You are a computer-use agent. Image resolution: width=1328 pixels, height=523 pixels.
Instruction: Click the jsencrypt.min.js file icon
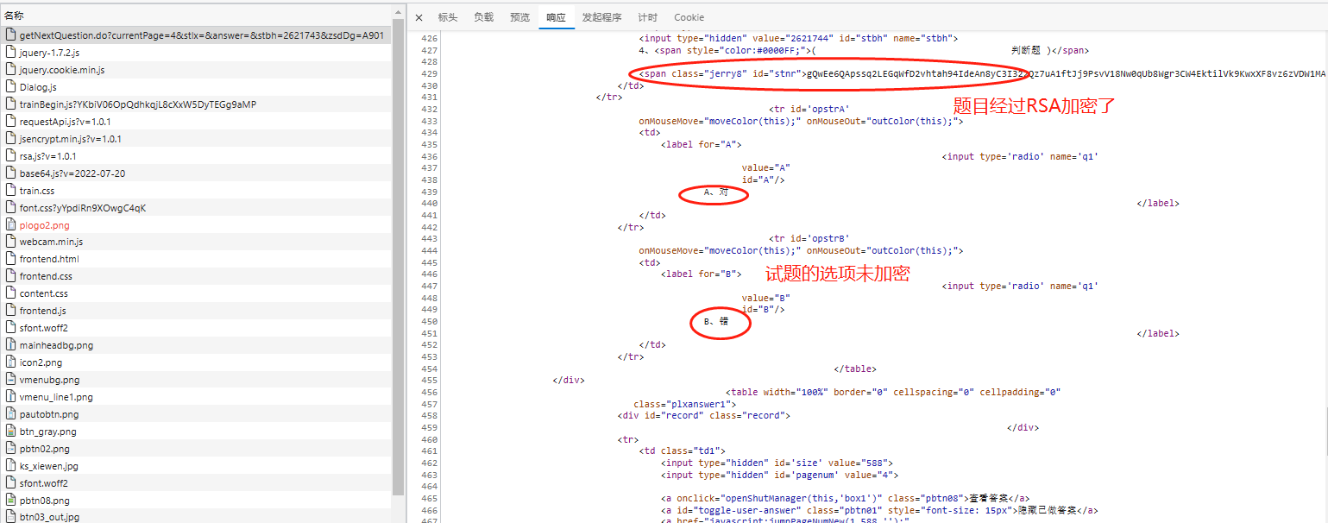10,139
